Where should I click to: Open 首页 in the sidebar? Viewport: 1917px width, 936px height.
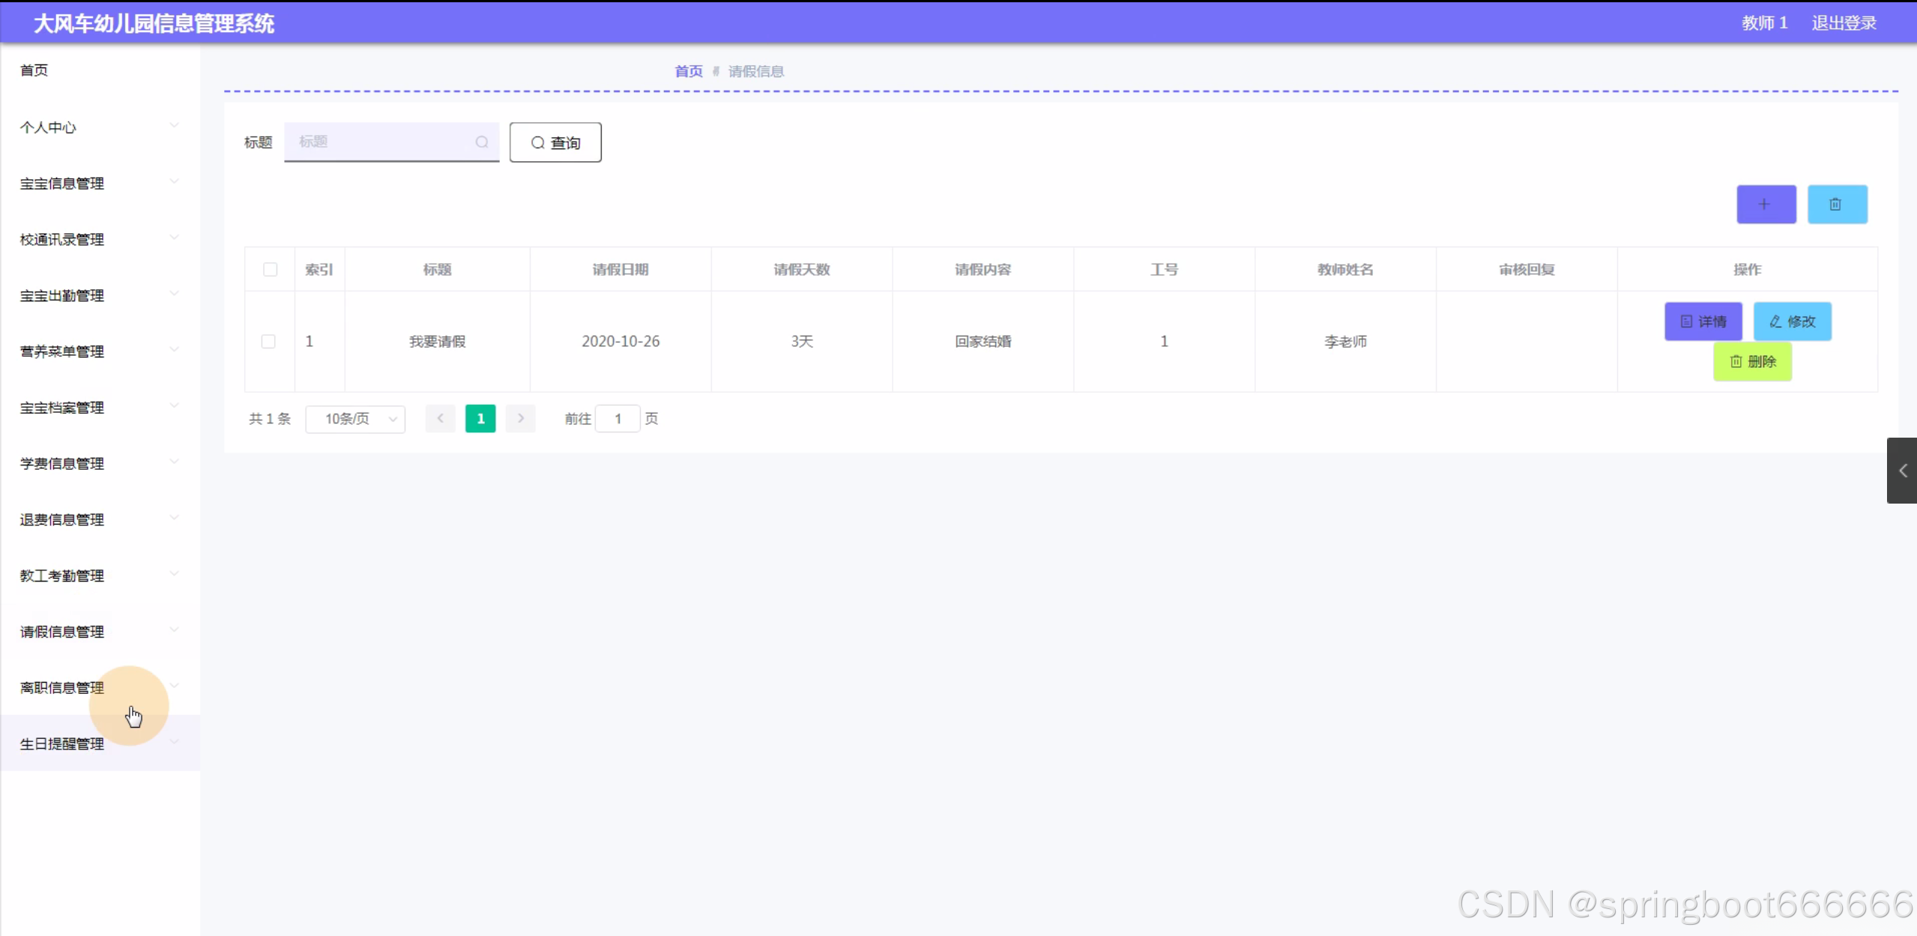(34, 70)
